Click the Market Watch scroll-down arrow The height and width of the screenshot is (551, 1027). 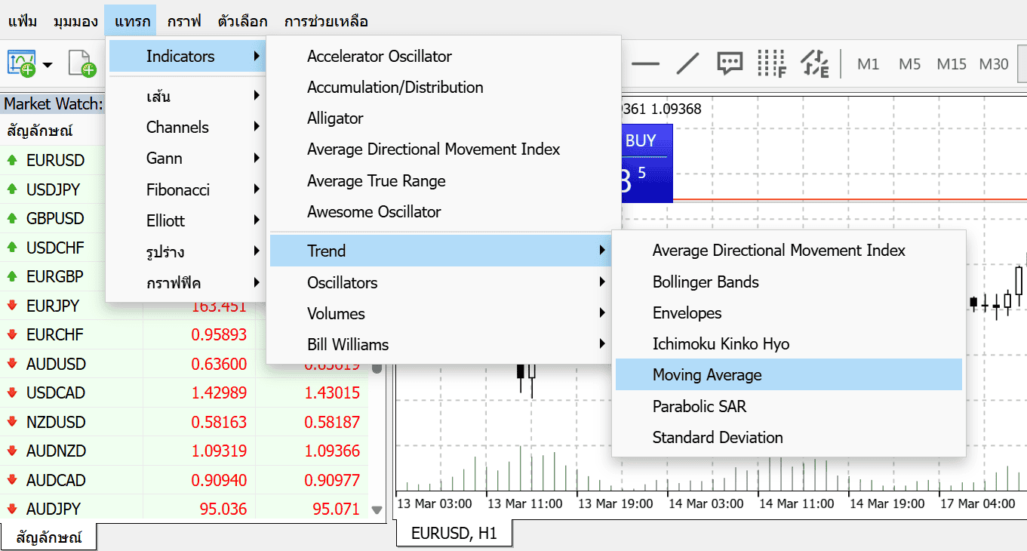[377, 510]
